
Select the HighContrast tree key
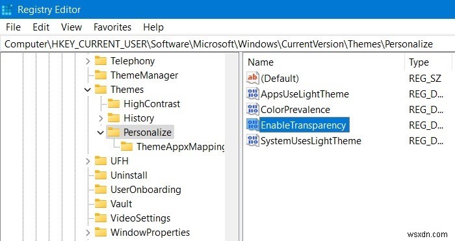tap(151, 103)
